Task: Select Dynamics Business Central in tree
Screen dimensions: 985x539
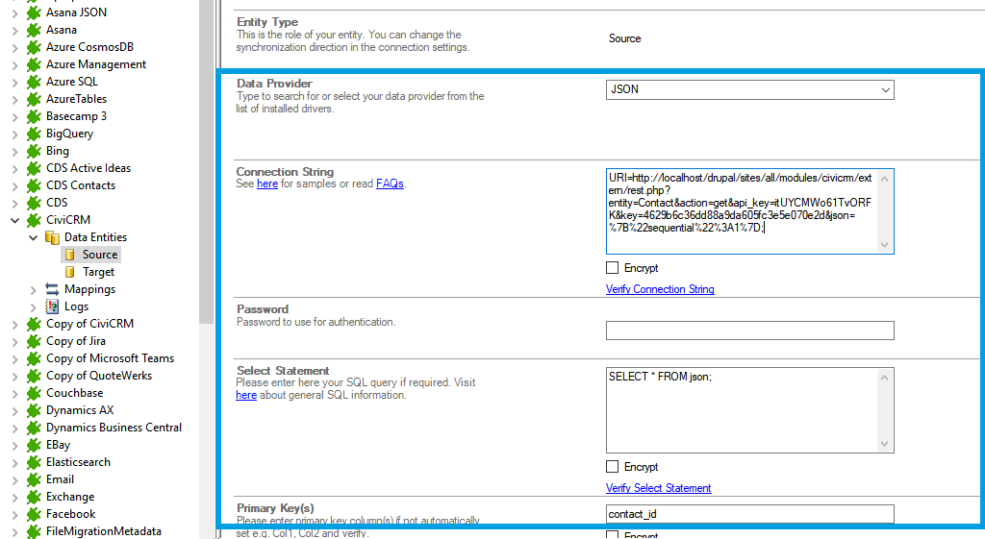Action: [114, 428]
